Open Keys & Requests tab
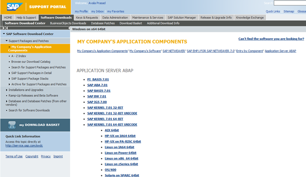Screen dimensions: 306x177 coord(87,18)
